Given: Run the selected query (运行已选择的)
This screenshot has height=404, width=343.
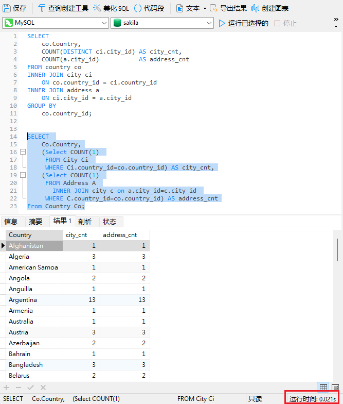Looking at the screenshot, I should (243, 23).
